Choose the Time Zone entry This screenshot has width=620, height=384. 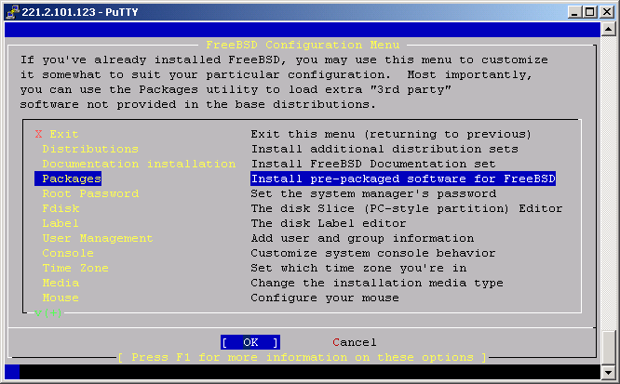pyautogui.click(x=75, y=269)
